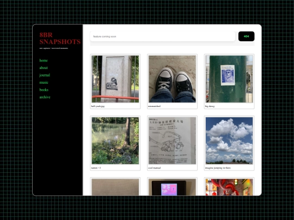Viewport: 294px width, 220px height.
Task: Open the red balloon decorations photo
Action: point(229,187)
